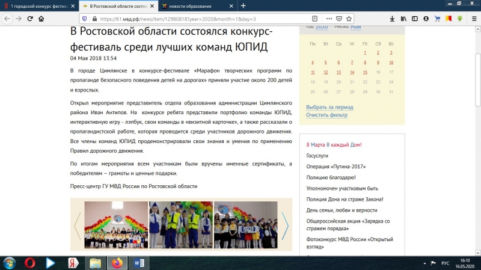
Task: Open green download arrow extension
Action: click(459, 19)
